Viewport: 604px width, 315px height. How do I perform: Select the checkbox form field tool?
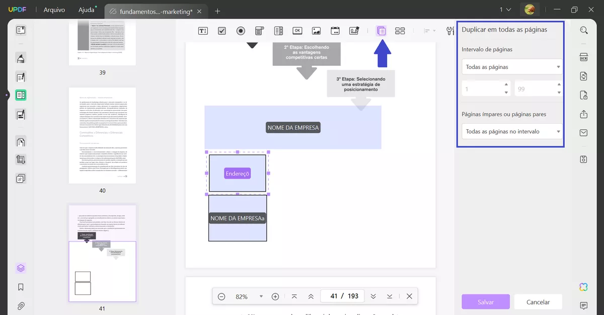222,31
